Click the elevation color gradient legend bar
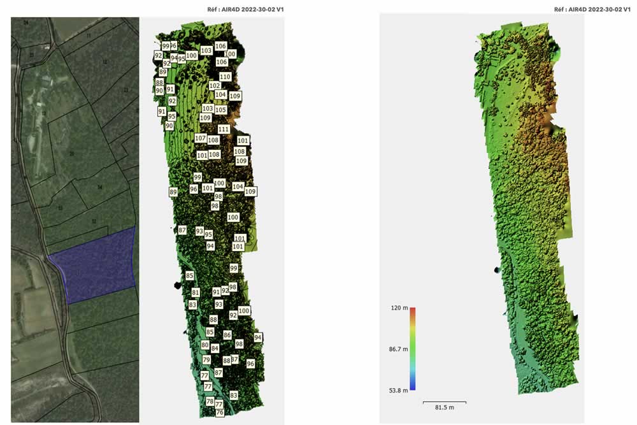637x425 pixels. 413,349
